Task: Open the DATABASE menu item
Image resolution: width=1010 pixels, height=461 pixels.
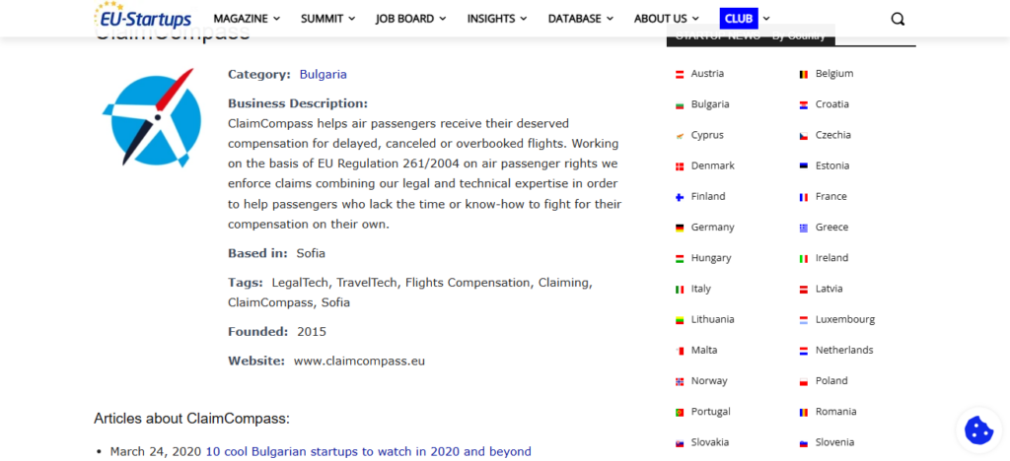Action: 575,19
